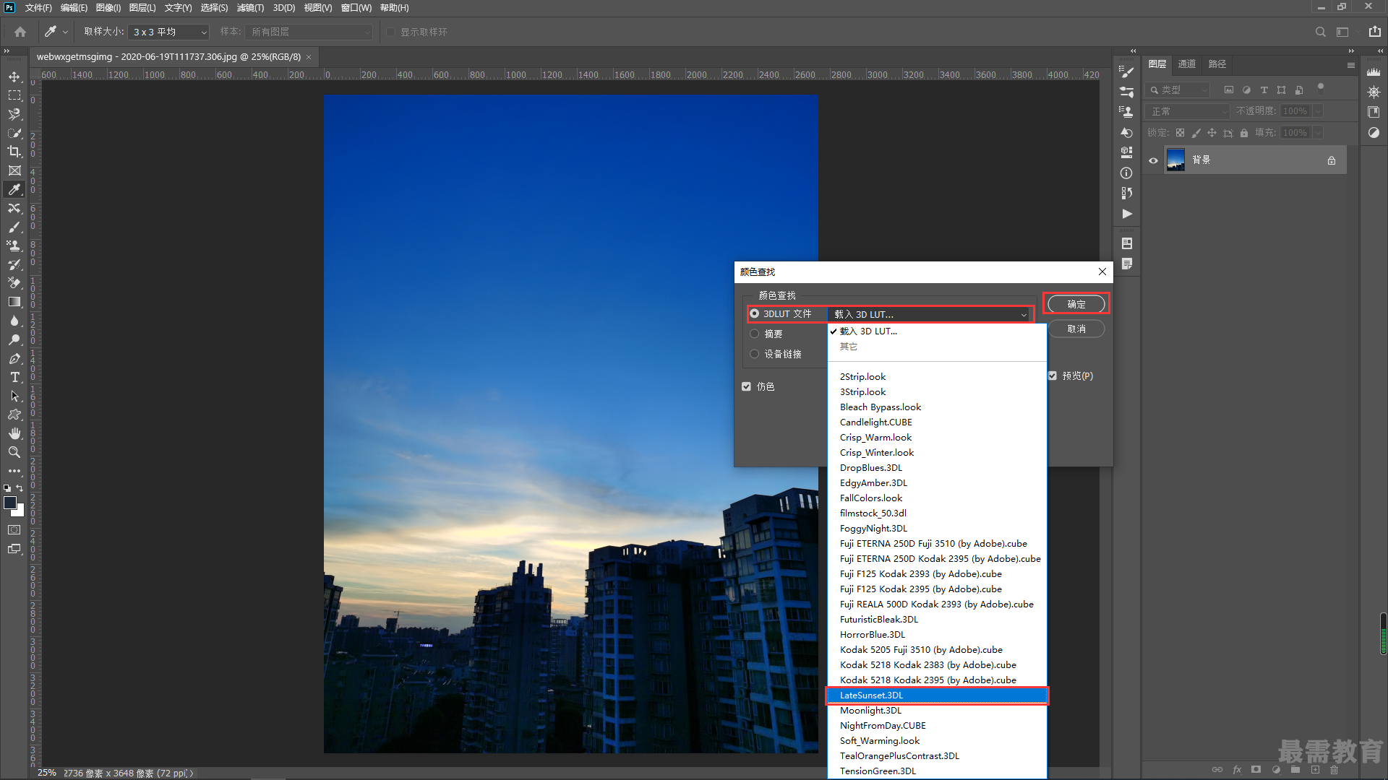Hide the 背景 layer visibility eye

[1153, 160]
